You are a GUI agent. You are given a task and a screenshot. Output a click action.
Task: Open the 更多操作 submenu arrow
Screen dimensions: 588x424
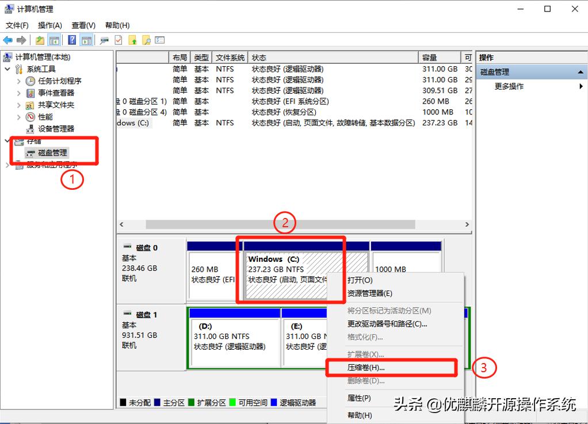click(580, 86)
